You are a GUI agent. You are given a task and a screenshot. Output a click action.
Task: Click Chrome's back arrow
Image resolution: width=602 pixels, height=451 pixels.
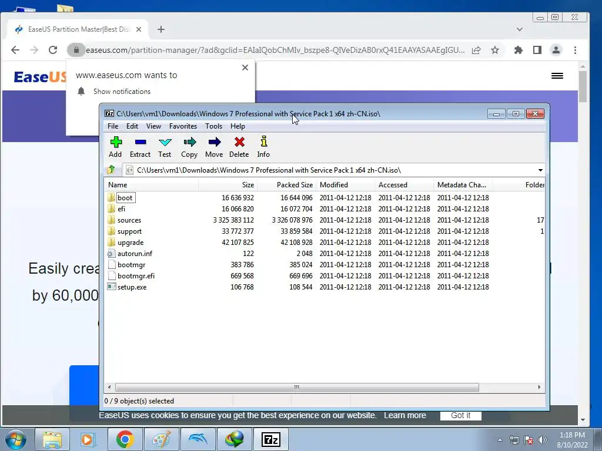(x=15, y=50)
